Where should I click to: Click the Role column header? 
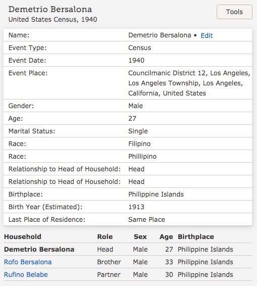(105, 237)
